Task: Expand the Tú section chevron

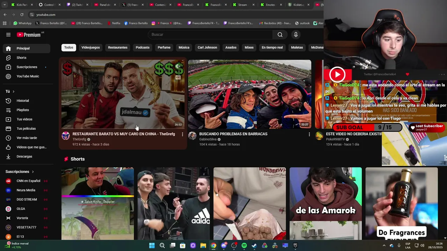Action: 14,91
